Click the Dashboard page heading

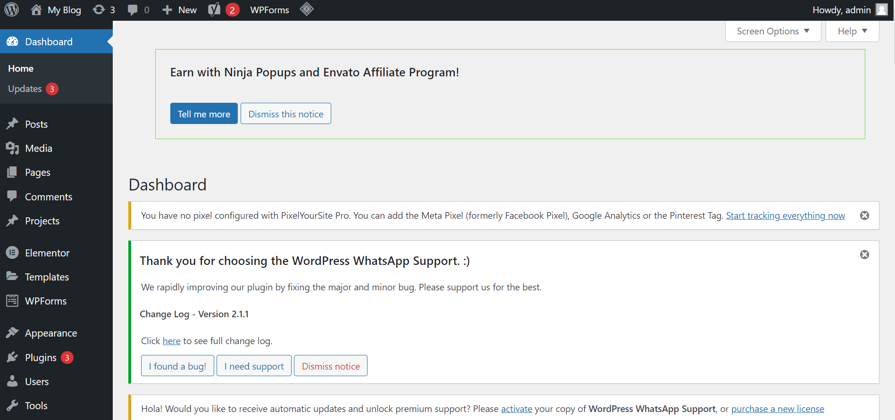click(167, 185)
